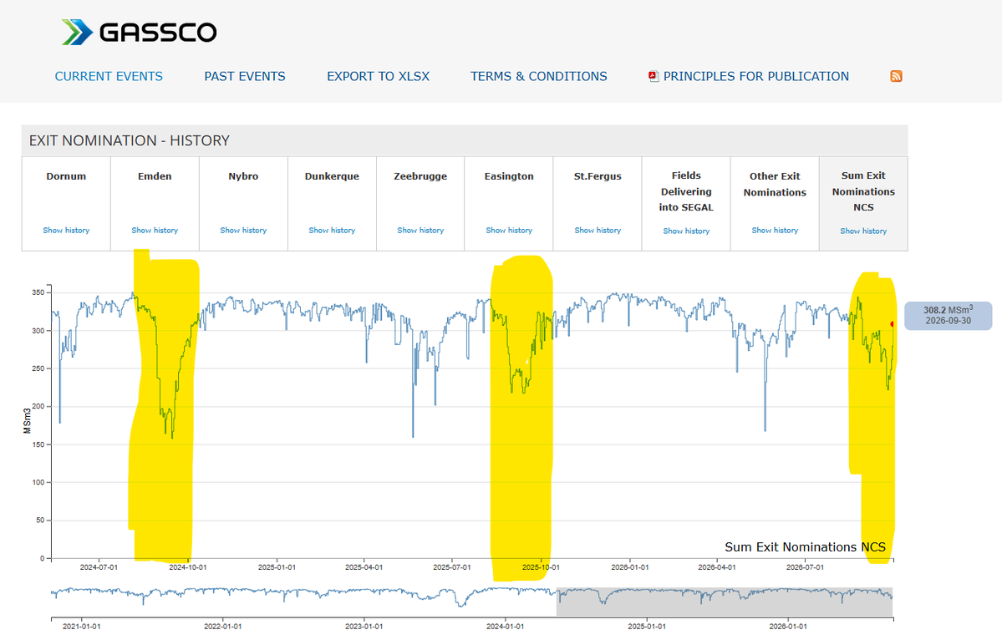Click the 'EXIT NOMINATION - HISTORY' heading
The height and width of the screenshot is (640, 1002).
point(129,140)
